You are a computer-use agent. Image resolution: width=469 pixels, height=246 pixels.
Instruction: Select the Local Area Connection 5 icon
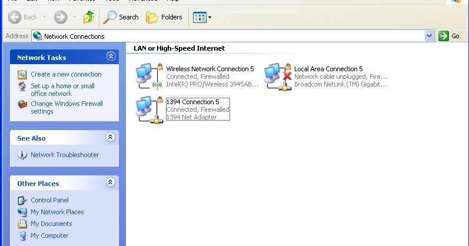coord(278,77)
